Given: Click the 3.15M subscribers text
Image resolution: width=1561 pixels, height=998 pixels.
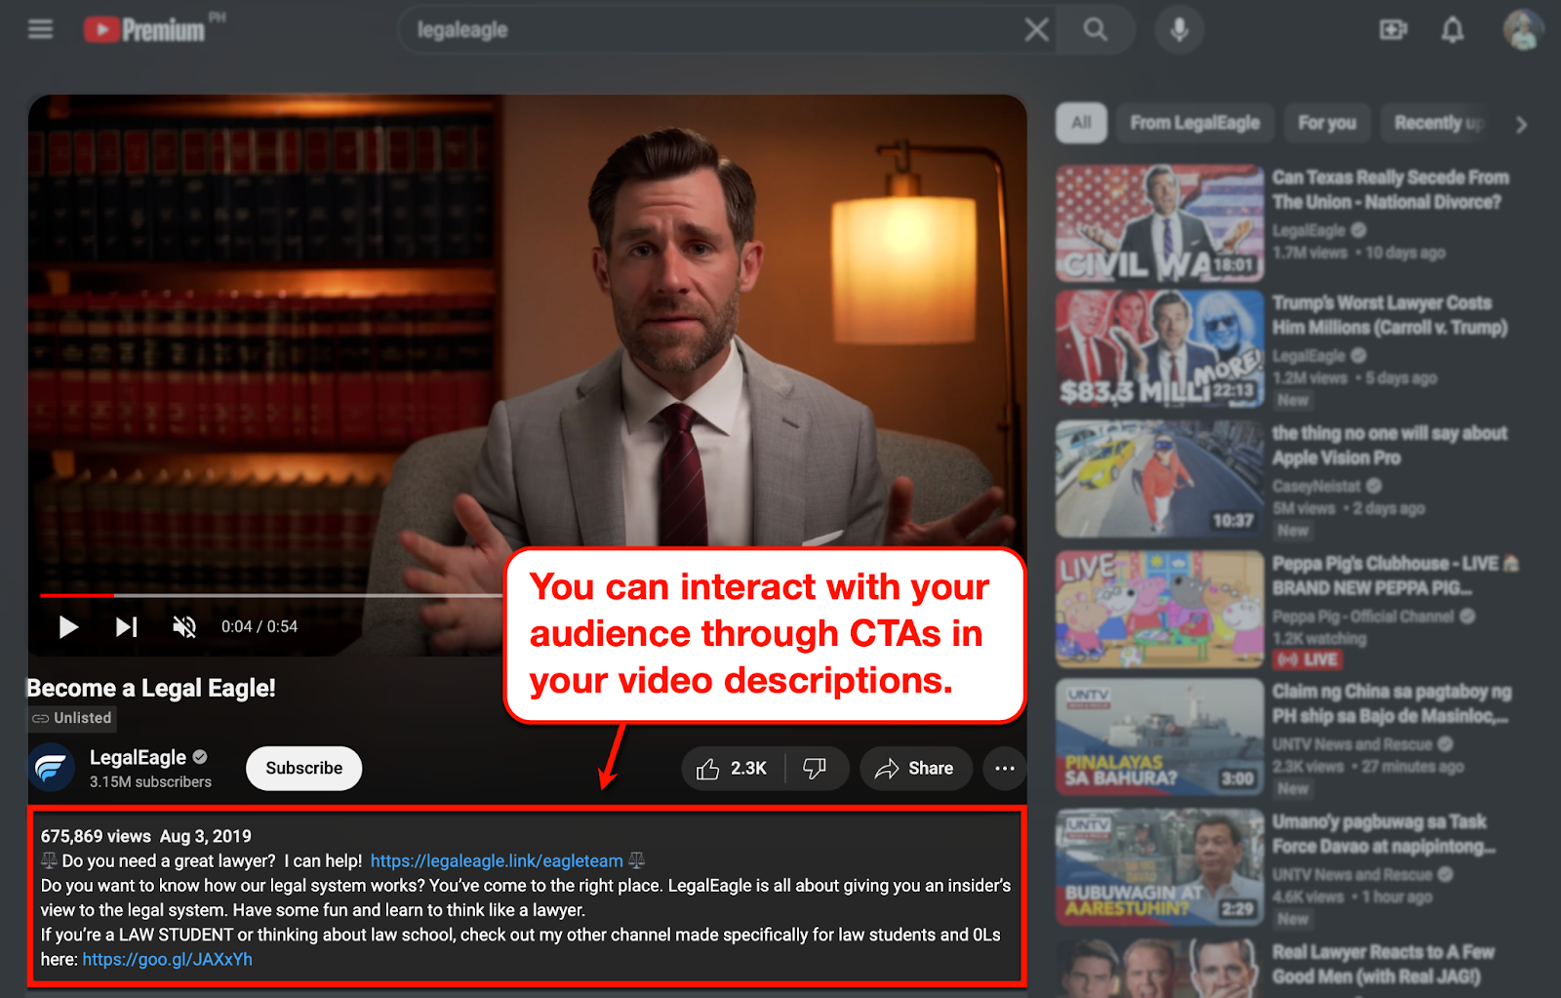Looking at the screenshot, I should click(150, 781).
